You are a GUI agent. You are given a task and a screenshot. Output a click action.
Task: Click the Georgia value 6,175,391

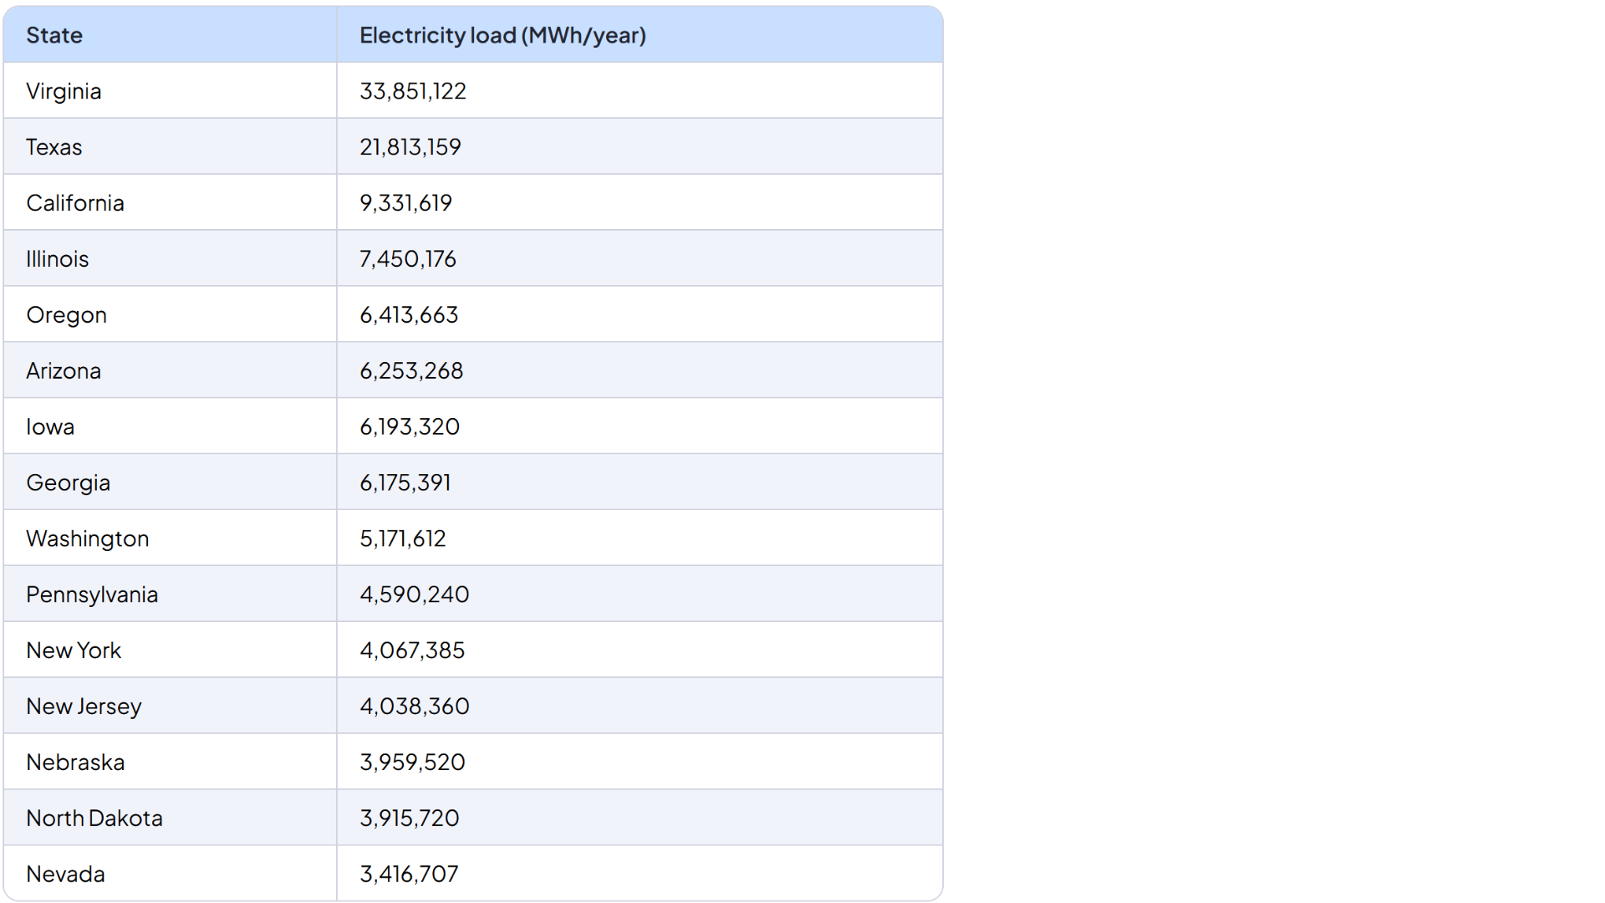pyautogui.click(x=405, y=483)
